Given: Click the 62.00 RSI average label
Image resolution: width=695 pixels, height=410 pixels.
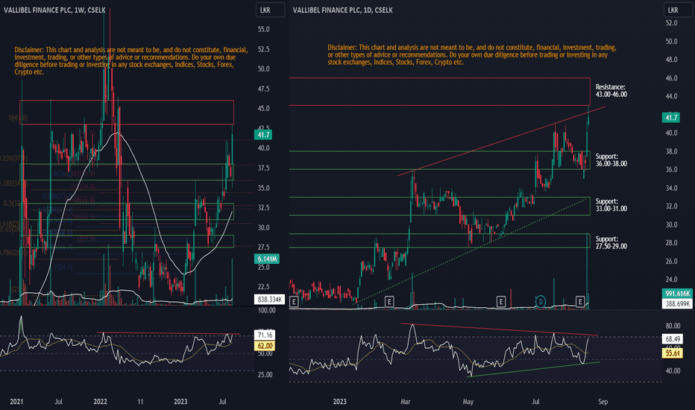Looking at the screenshot, I should point(265,346).
